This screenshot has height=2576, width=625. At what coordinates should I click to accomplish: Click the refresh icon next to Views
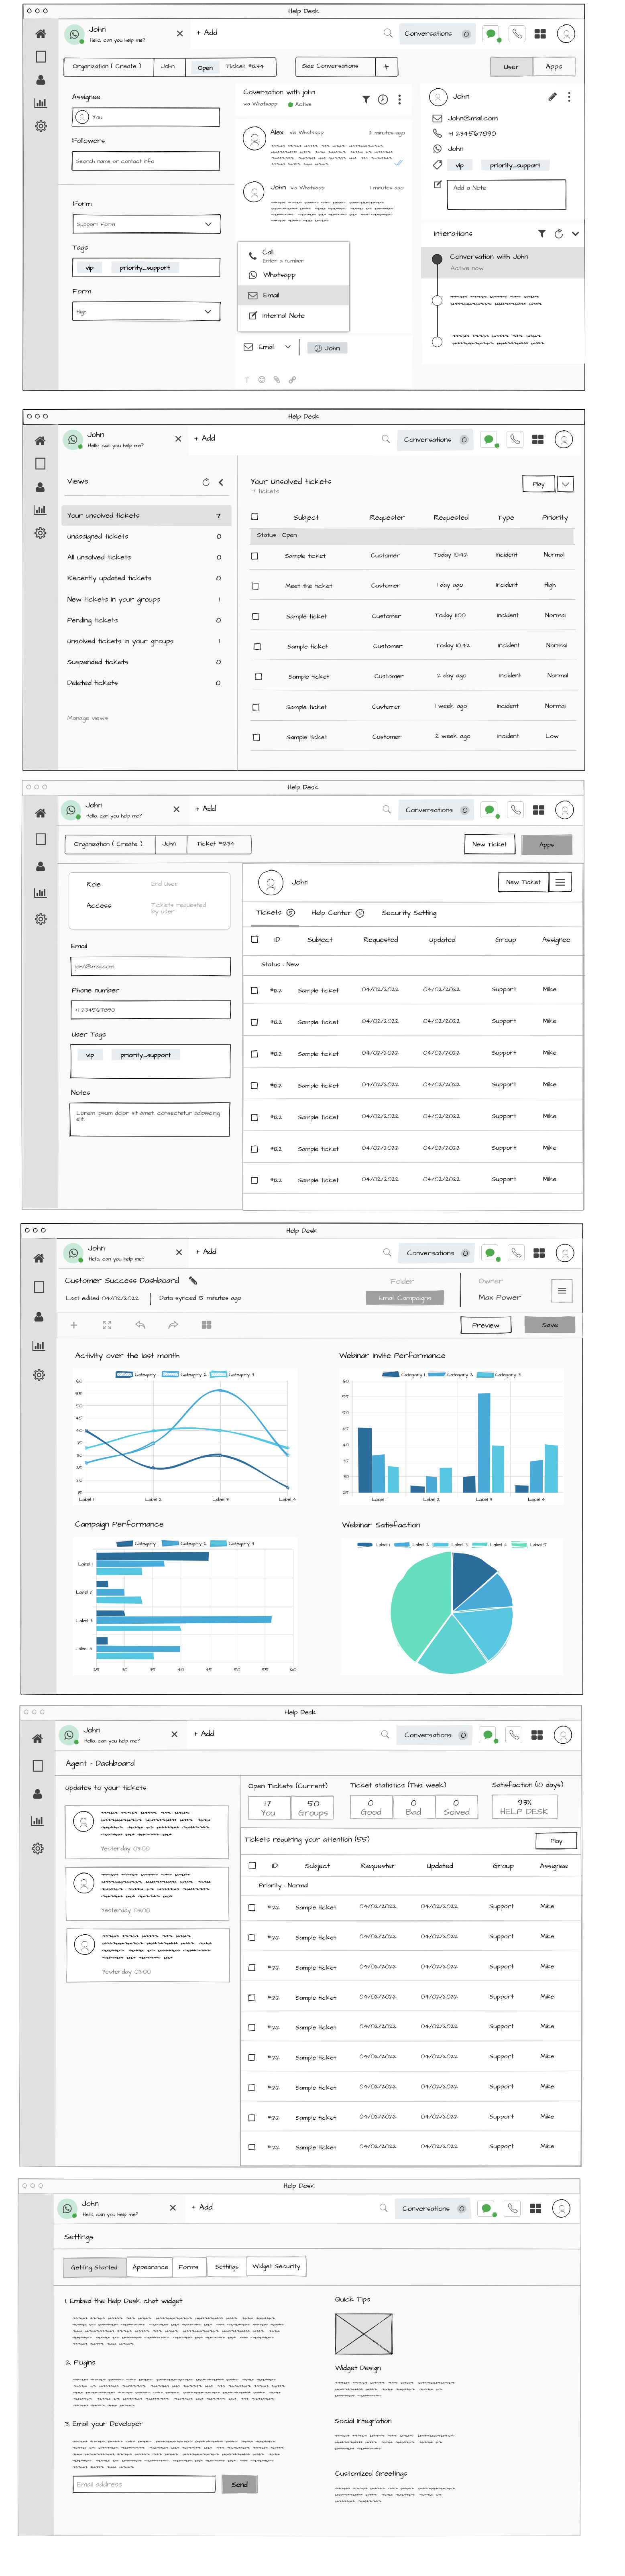(x=206, y=482)
